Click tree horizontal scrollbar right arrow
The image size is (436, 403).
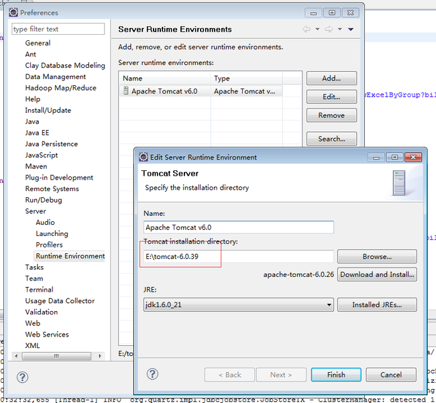[100, 356]
